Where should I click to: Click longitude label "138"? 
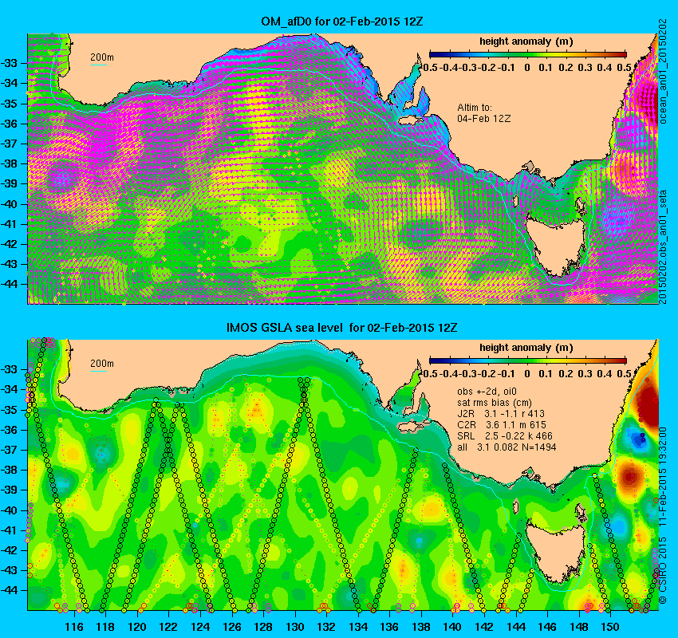point(422,627)
